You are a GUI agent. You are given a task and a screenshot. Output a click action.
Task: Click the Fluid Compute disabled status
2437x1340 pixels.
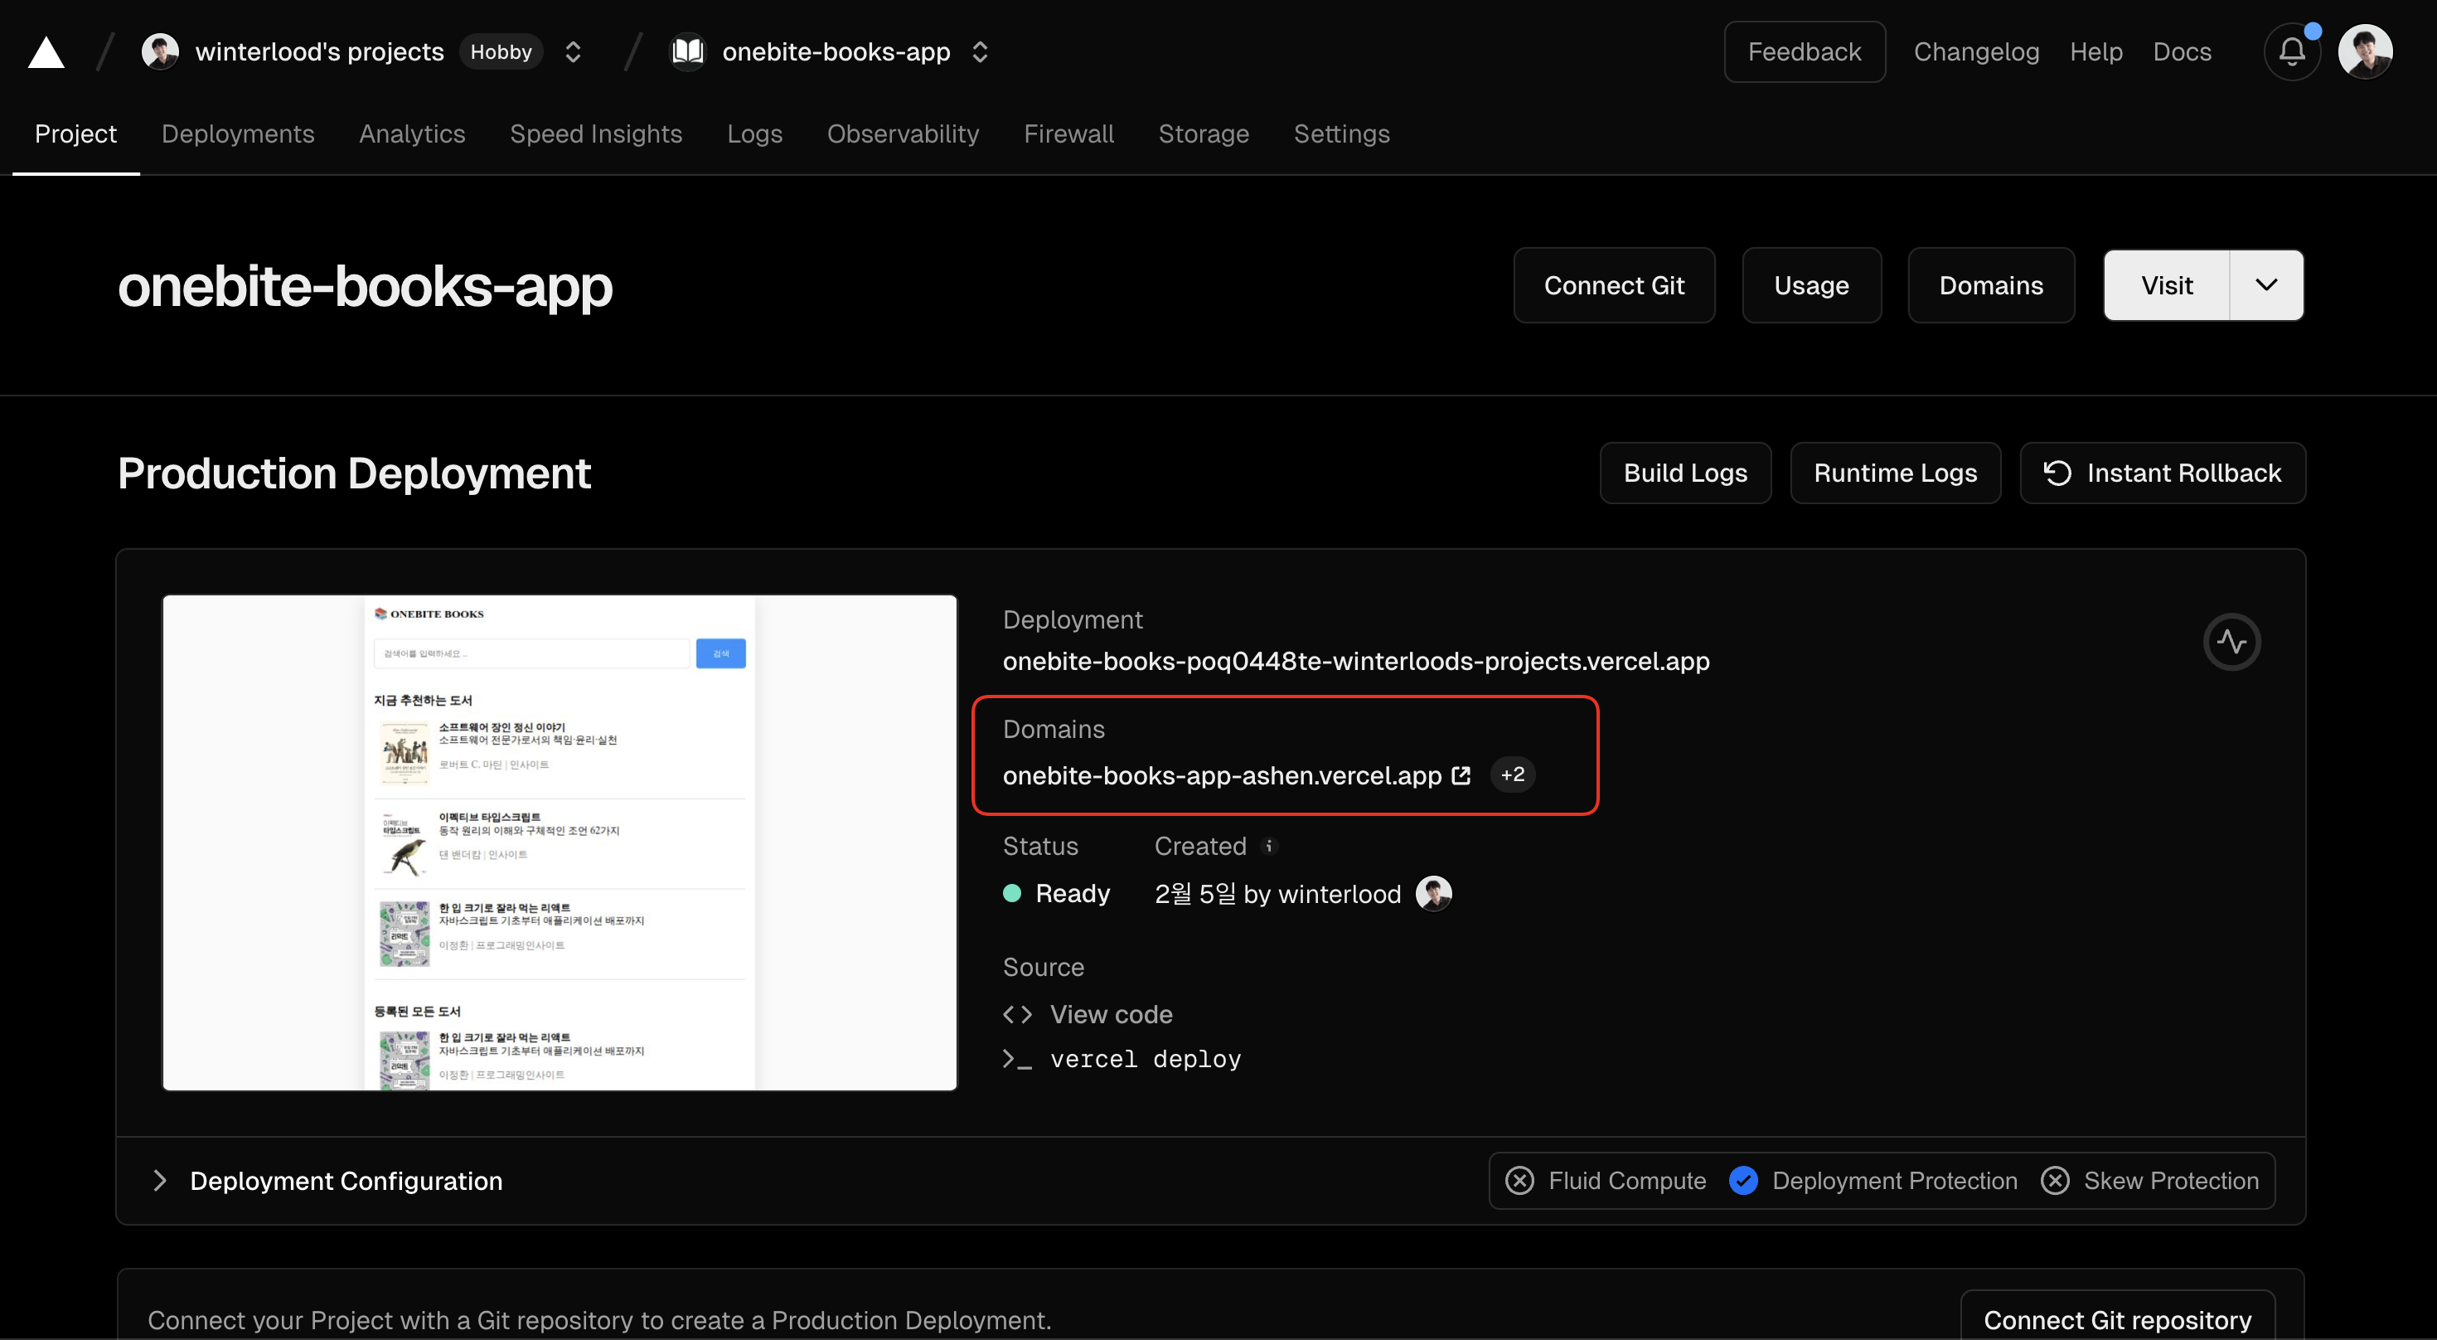point(1606,1180)
